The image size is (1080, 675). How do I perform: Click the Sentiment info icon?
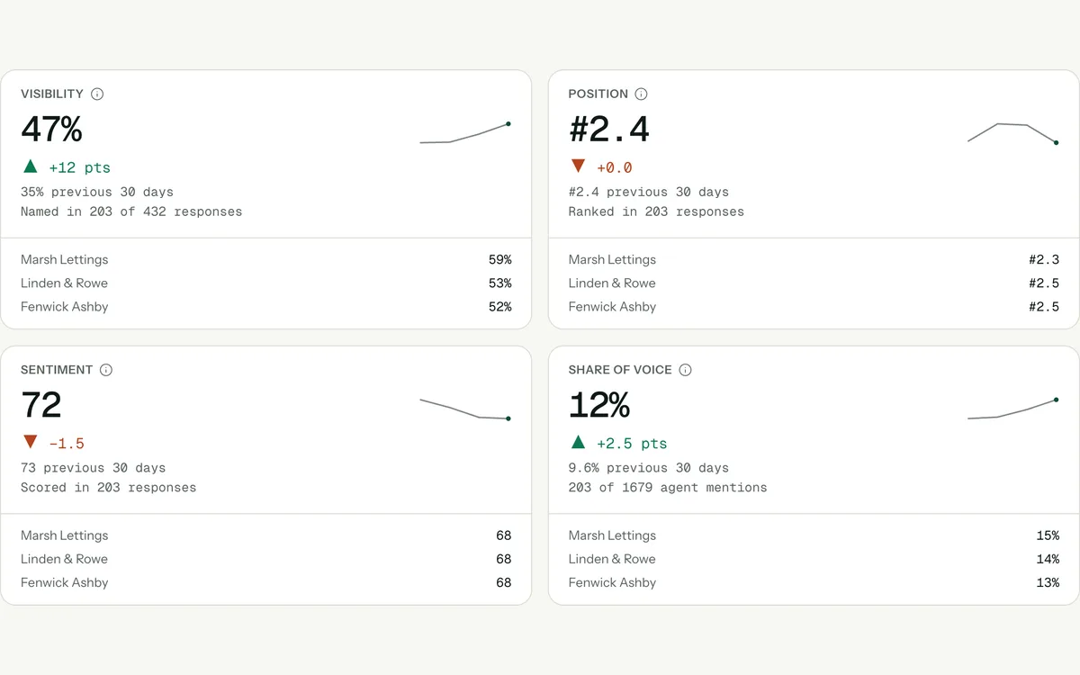pyautogui.click(x=106, y=370)
